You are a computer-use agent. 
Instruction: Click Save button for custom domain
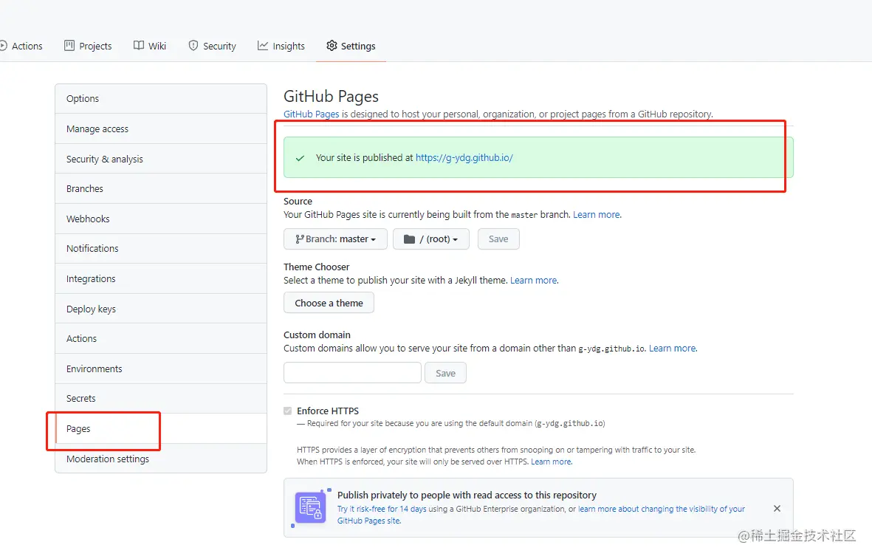coord(445,373)
